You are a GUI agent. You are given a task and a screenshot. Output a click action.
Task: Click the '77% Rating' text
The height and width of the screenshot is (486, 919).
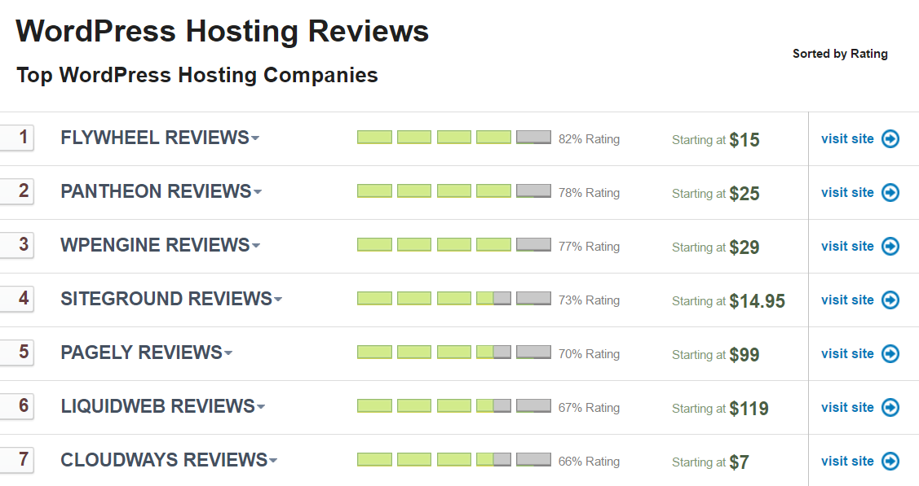(589, 247)
